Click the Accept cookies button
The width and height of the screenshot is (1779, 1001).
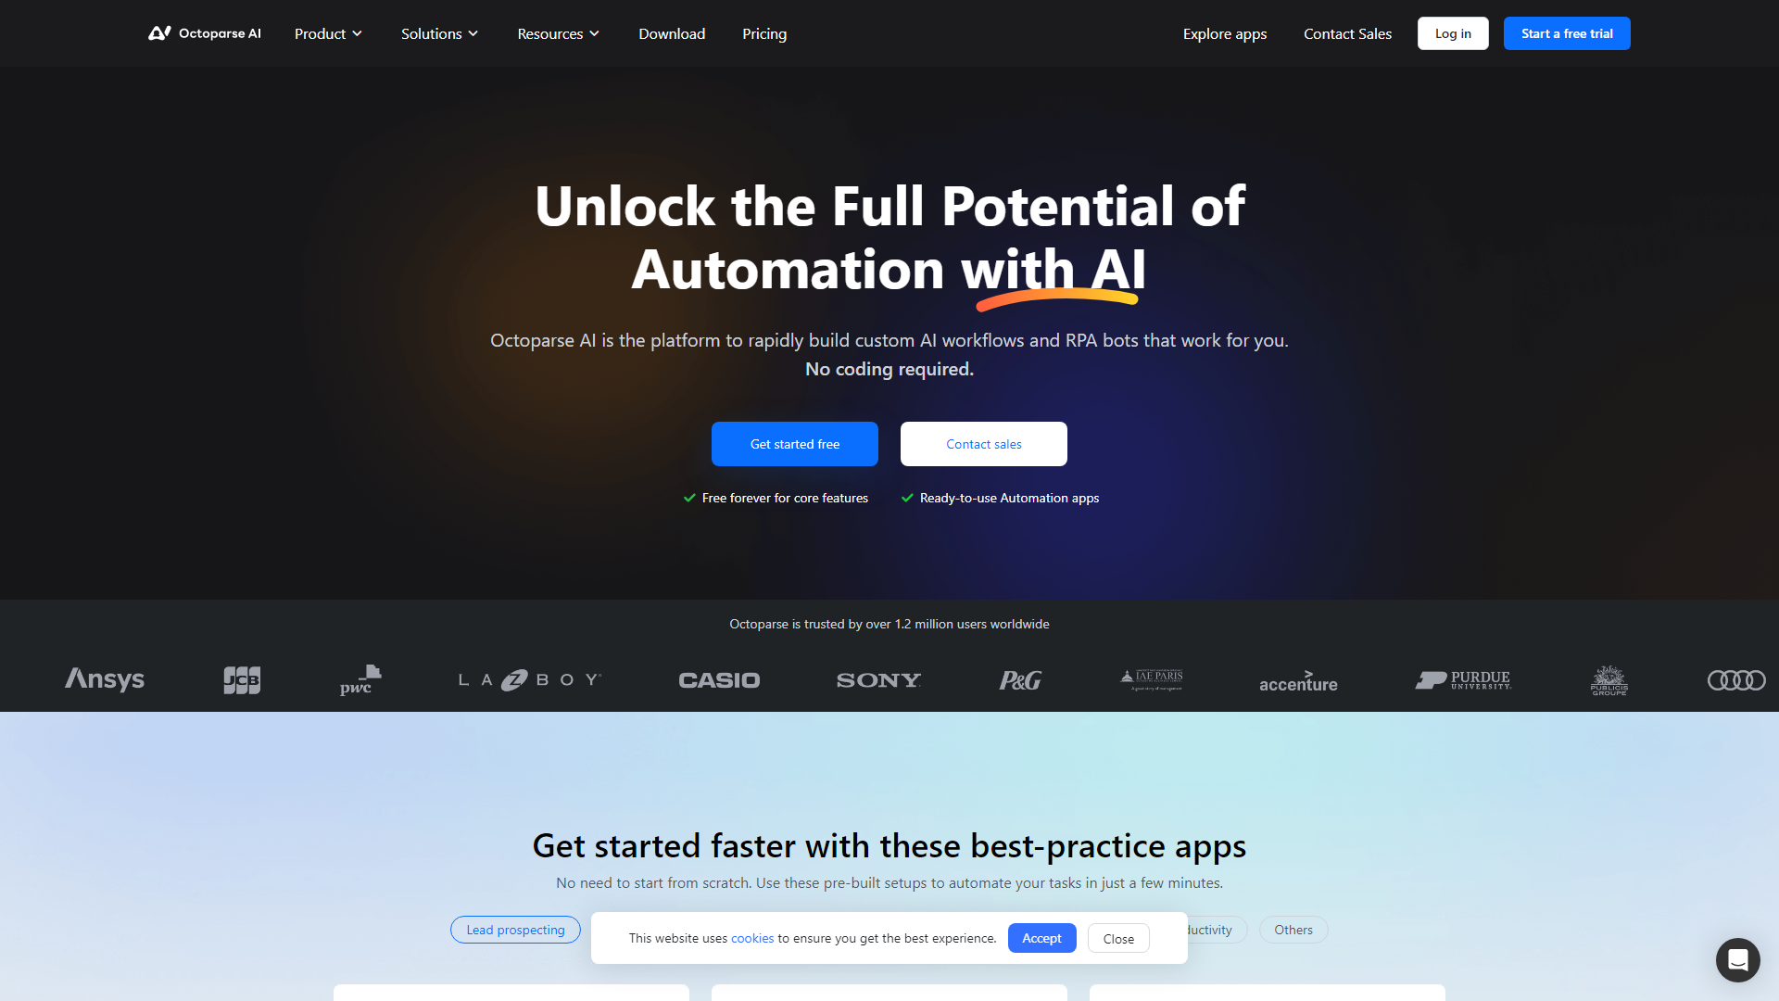(x=1042, y=937)
